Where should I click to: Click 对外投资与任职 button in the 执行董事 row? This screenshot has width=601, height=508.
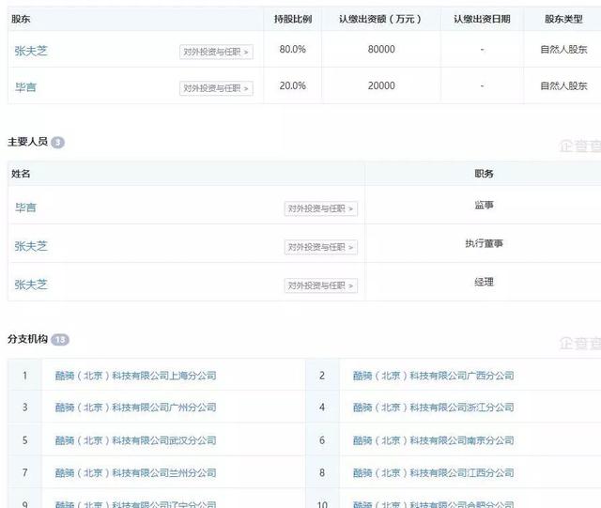click(x=321, y=247)
